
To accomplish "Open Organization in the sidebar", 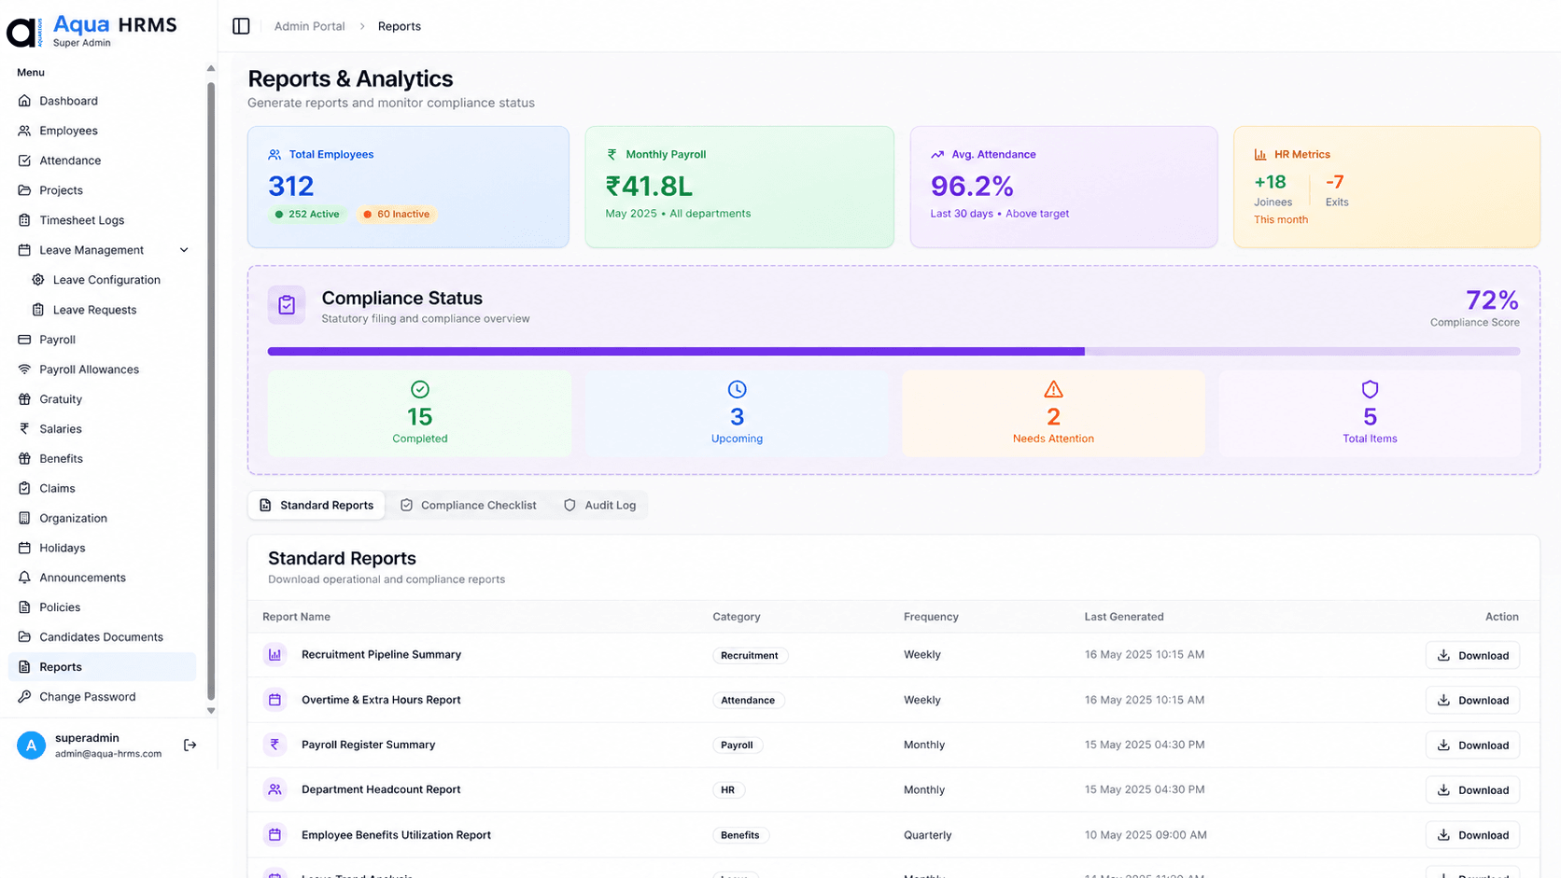I will tap(102, 518).
